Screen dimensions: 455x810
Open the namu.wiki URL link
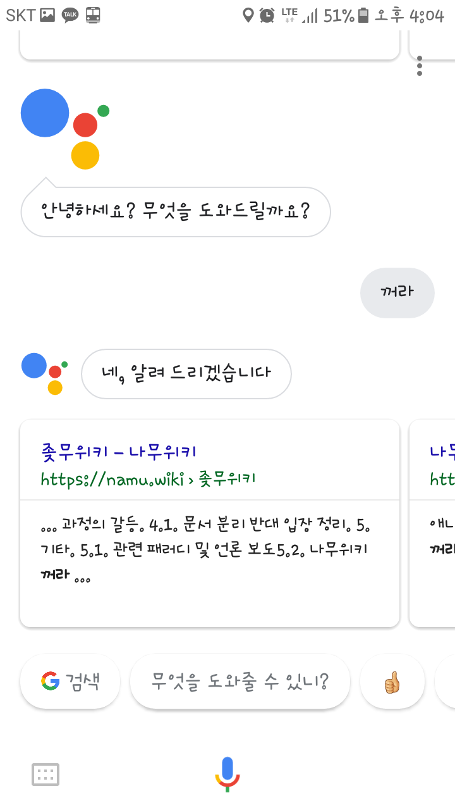click(148, 479)
